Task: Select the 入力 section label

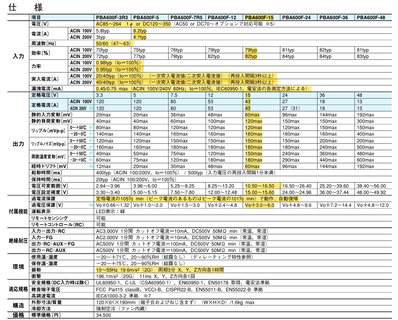Action: (18, 56)
